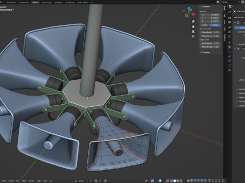The image size is (245, 183).
Task: Adjust Edges Data Mean Bevel Weight slider
Action: click(210, 43)
